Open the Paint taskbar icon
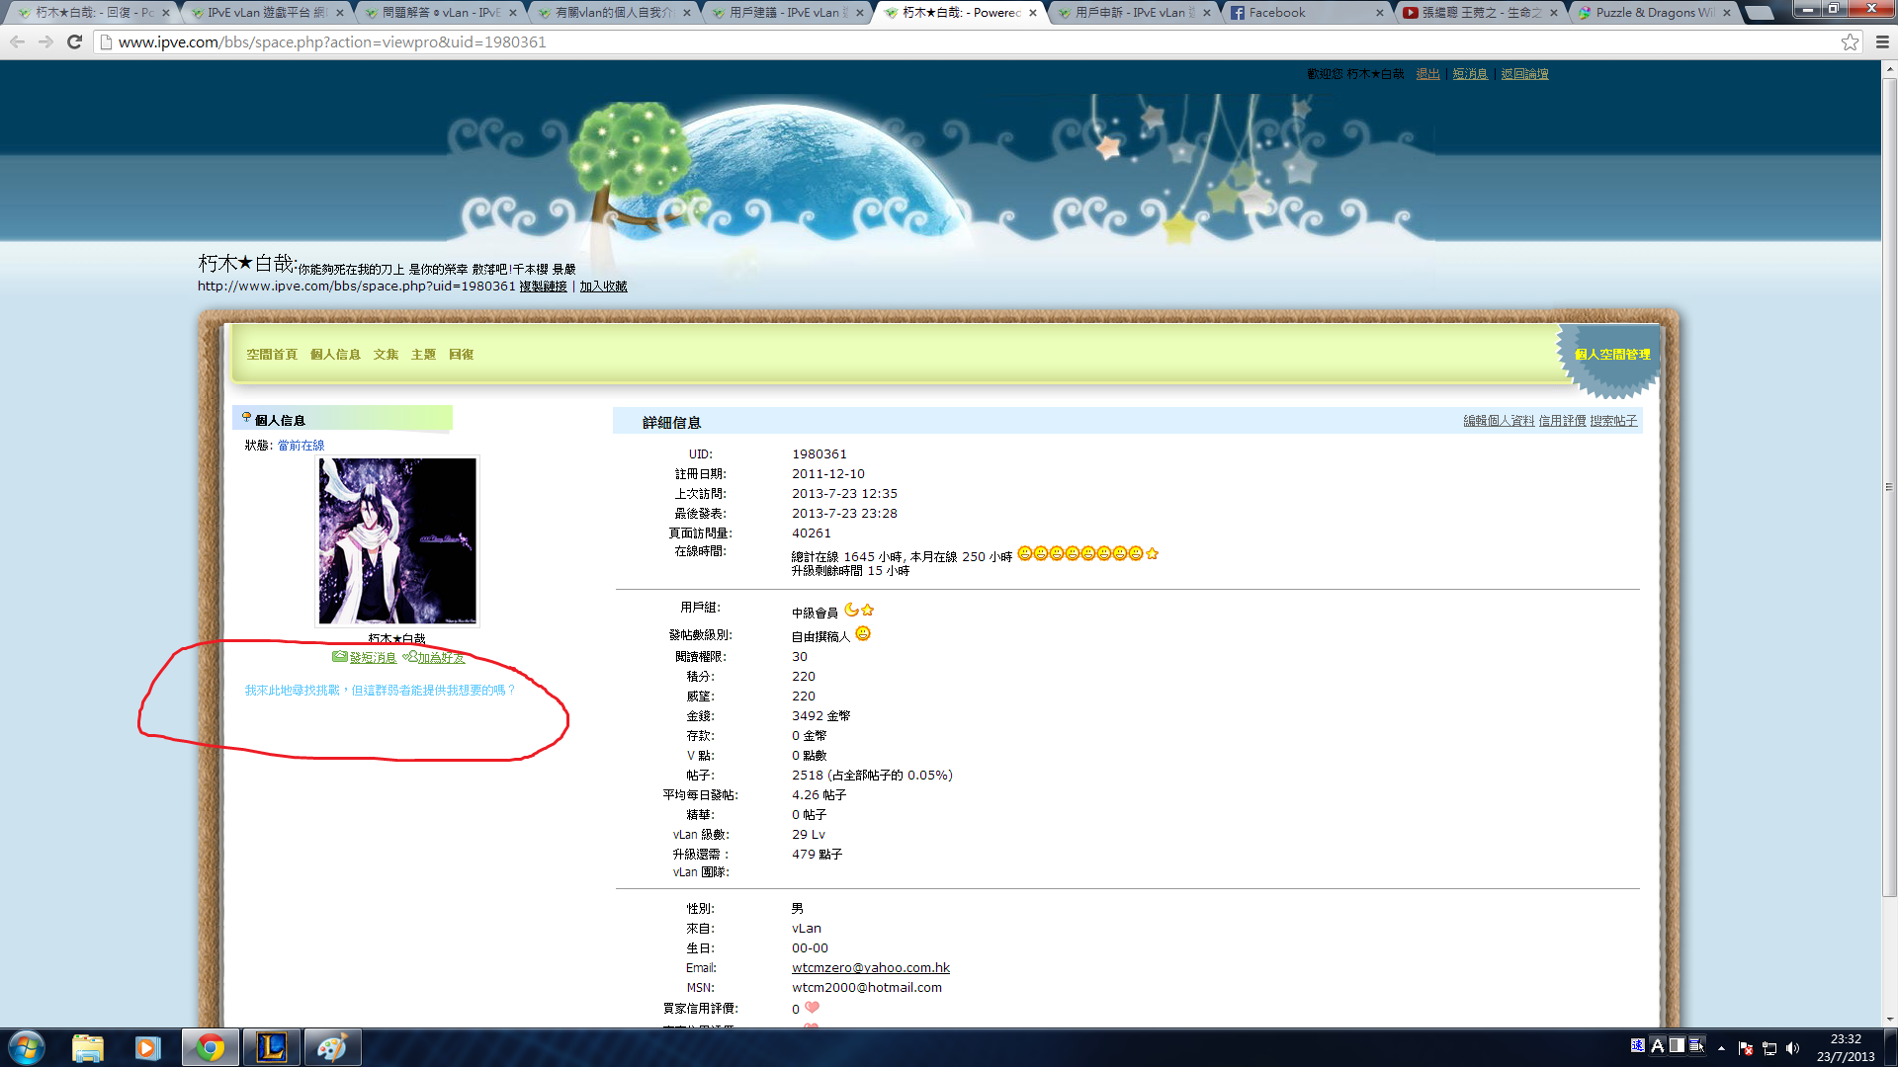 331,1047
